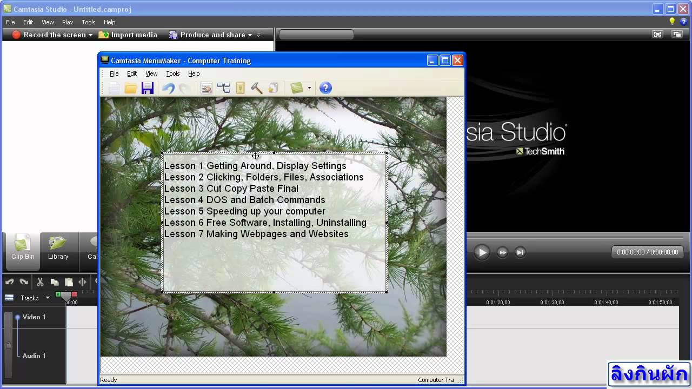Screen dimensions: 692x389
Task: Click the timeline Undo icon
Action: pos(9,282)
